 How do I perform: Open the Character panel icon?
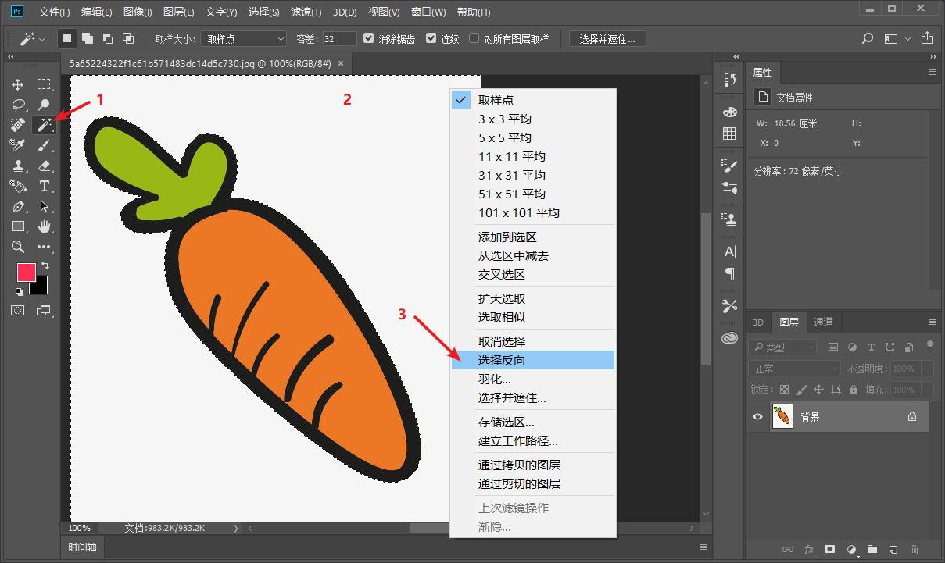click(729, 251)
